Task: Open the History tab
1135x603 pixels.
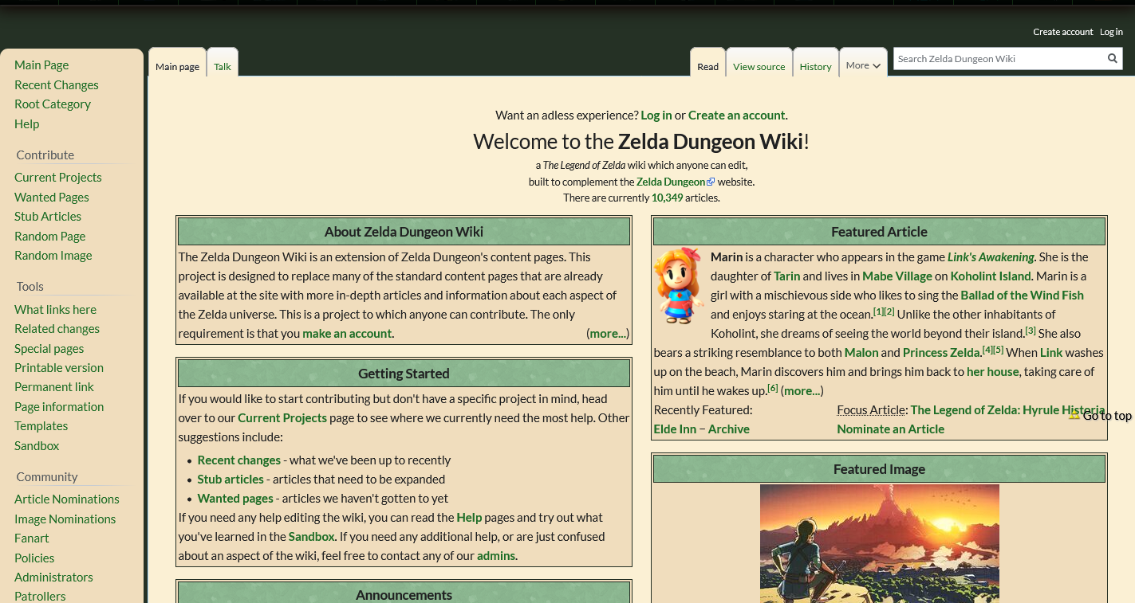Action: pyautogui.click(x=815, y=66)
